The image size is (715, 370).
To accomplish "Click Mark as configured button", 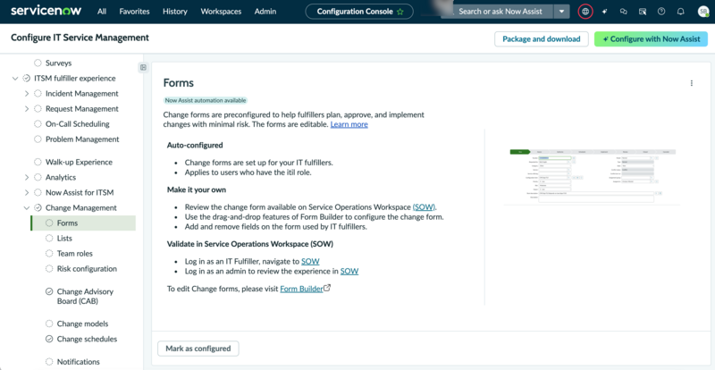I will (198, 349).
